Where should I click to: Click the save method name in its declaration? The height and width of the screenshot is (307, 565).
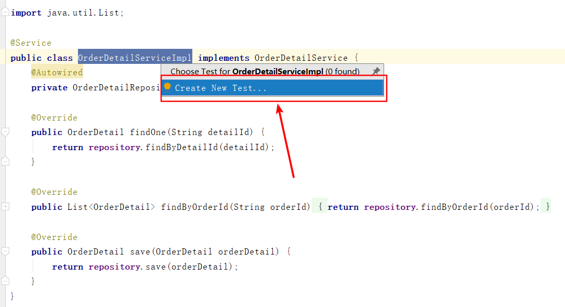coord(140,251)
